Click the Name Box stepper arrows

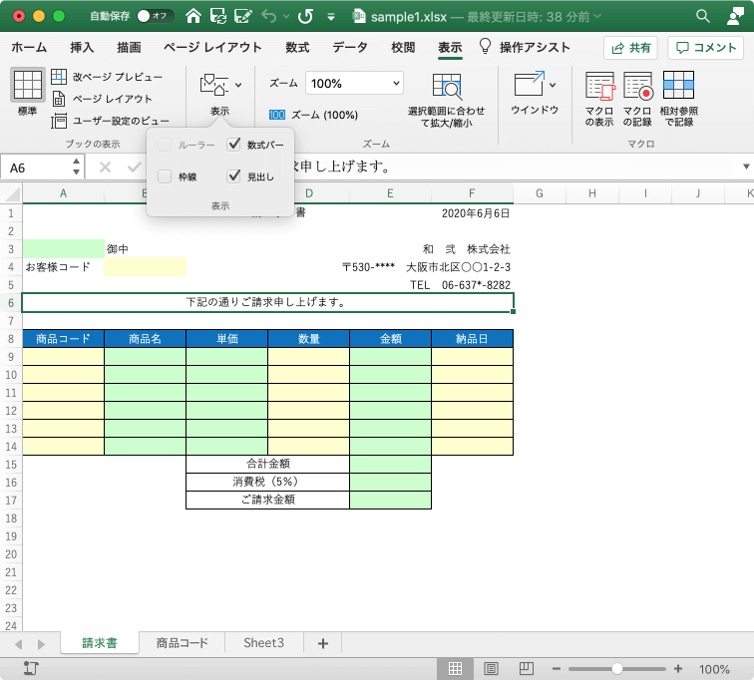[x=76, y=167]
